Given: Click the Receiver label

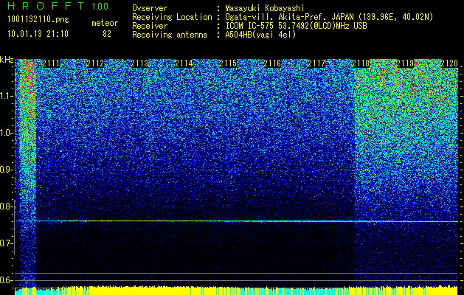Looking at the screenshot, I should point(150,26).
